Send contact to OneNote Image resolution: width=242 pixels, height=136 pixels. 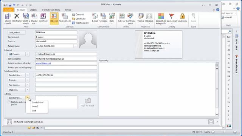43,18
